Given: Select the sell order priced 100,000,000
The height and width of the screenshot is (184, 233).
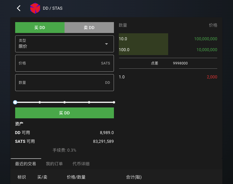Looking at the screenshot, I should (168, 39).
